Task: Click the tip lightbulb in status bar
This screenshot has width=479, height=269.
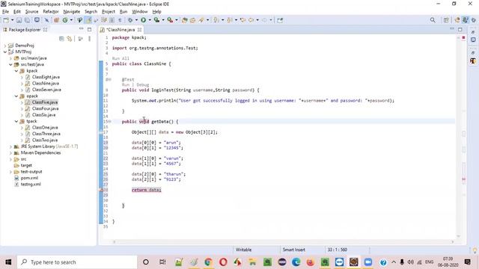Action: [x=475, y=250]
